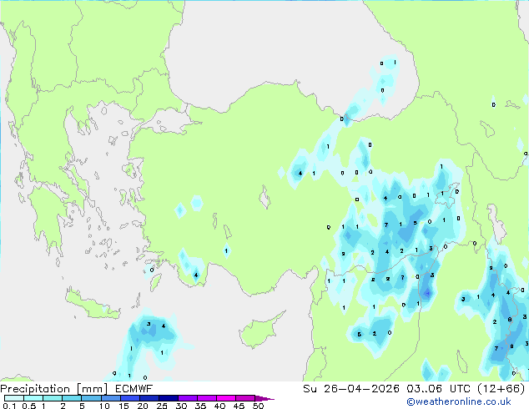Click the 2–5 mm legend color box

click(x=72, y=398)
